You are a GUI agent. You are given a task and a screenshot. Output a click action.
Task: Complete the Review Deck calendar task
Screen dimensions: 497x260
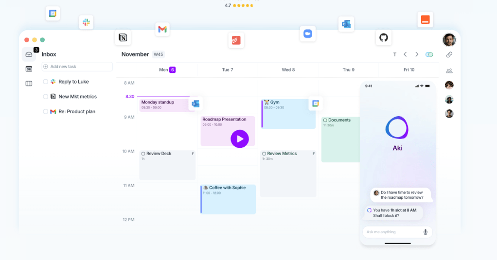pyautogui.click(x=143, y=154)
